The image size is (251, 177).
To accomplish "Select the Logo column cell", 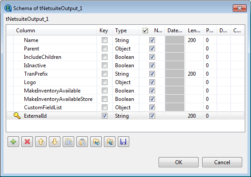I will tap(55, 82).
